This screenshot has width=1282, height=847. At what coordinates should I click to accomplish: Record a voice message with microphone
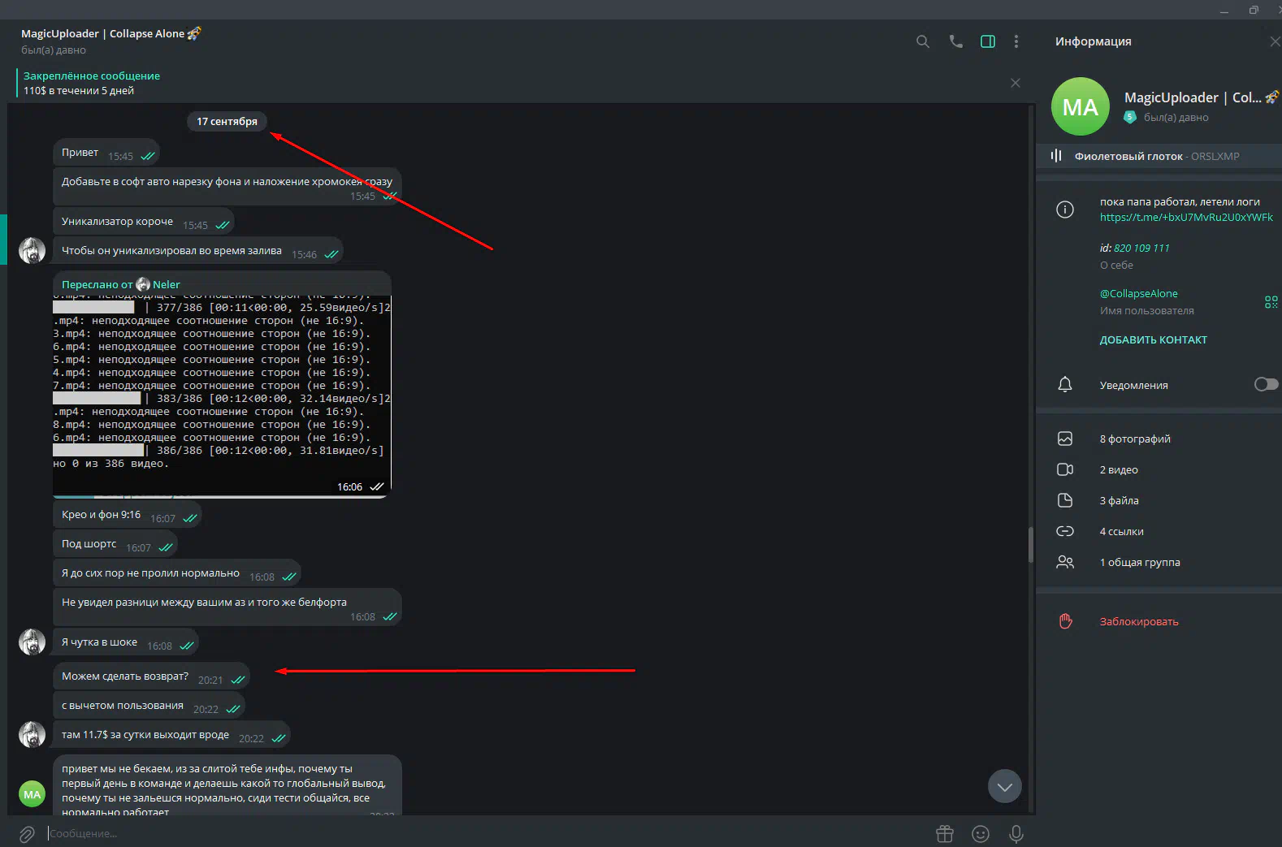pos(1016,834)
